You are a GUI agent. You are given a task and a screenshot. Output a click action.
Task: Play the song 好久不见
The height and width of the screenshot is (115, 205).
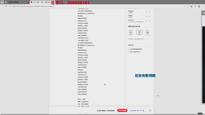pyautogui.click(x=146, y=21)
